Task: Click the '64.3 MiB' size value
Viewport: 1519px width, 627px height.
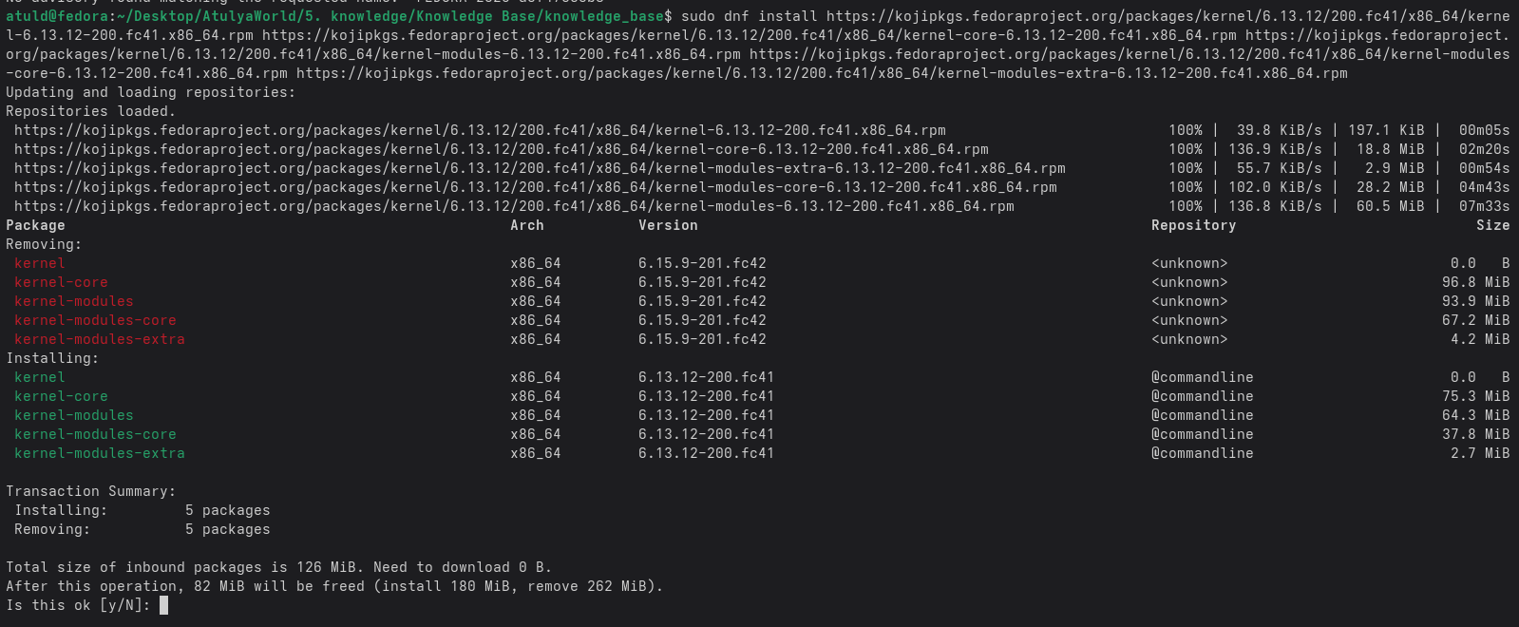Action: tap(1475, 415)
